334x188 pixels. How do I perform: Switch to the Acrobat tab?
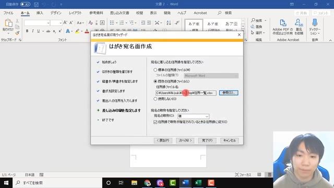click(x=200, y=13)
